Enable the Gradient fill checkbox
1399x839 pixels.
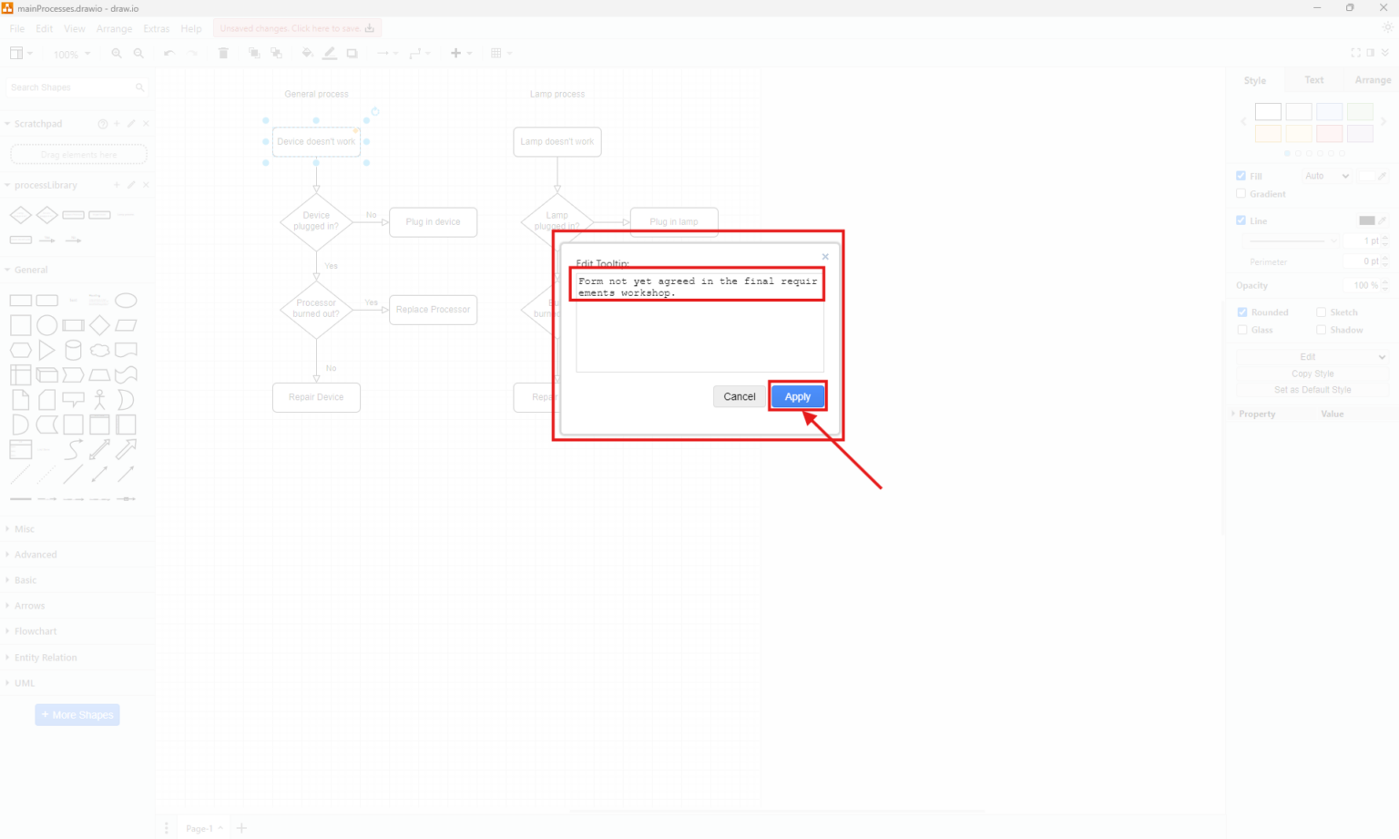pos(1241,193)
